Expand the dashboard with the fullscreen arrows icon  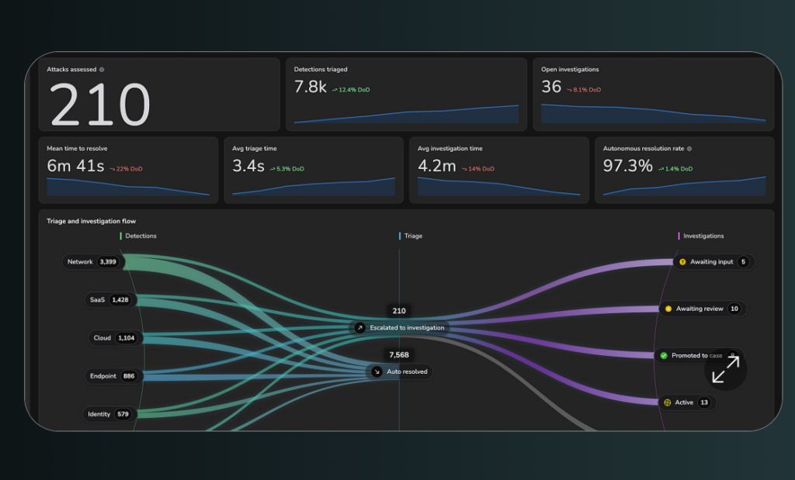(x=726, y=370)
